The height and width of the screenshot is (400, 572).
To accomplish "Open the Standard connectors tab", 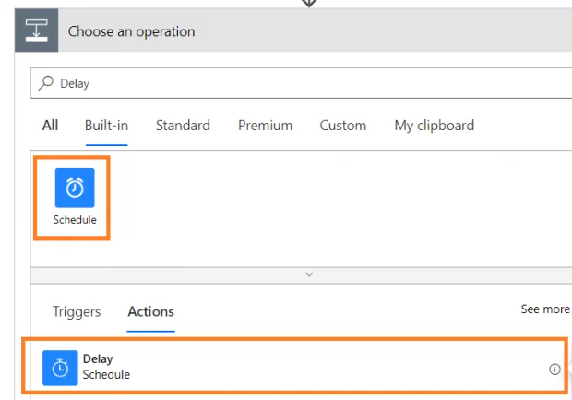I will 183,126.
